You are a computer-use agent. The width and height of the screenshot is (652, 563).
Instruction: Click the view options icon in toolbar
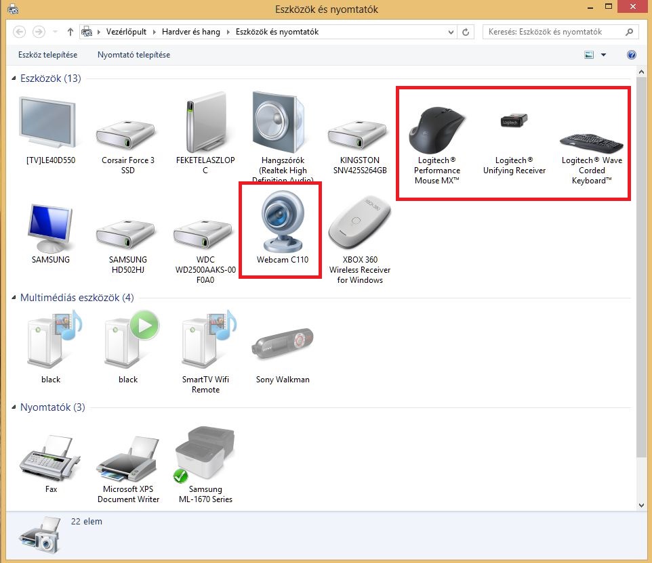589,55
